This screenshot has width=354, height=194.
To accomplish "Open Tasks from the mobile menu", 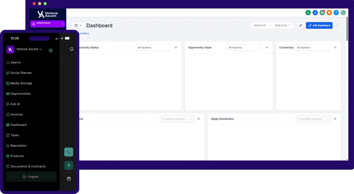I will 13,135.
